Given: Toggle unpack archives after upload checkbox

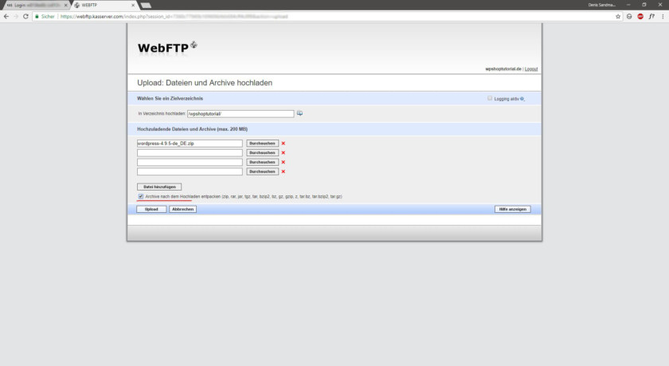Looking at the screenshot, I should [140, 195].
